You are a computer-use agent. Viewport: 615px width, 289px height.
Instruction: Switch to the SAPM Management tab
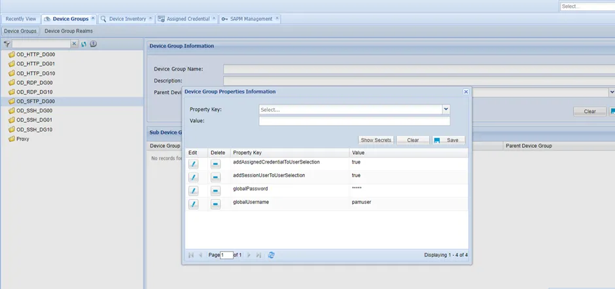[x=251, y=19]
